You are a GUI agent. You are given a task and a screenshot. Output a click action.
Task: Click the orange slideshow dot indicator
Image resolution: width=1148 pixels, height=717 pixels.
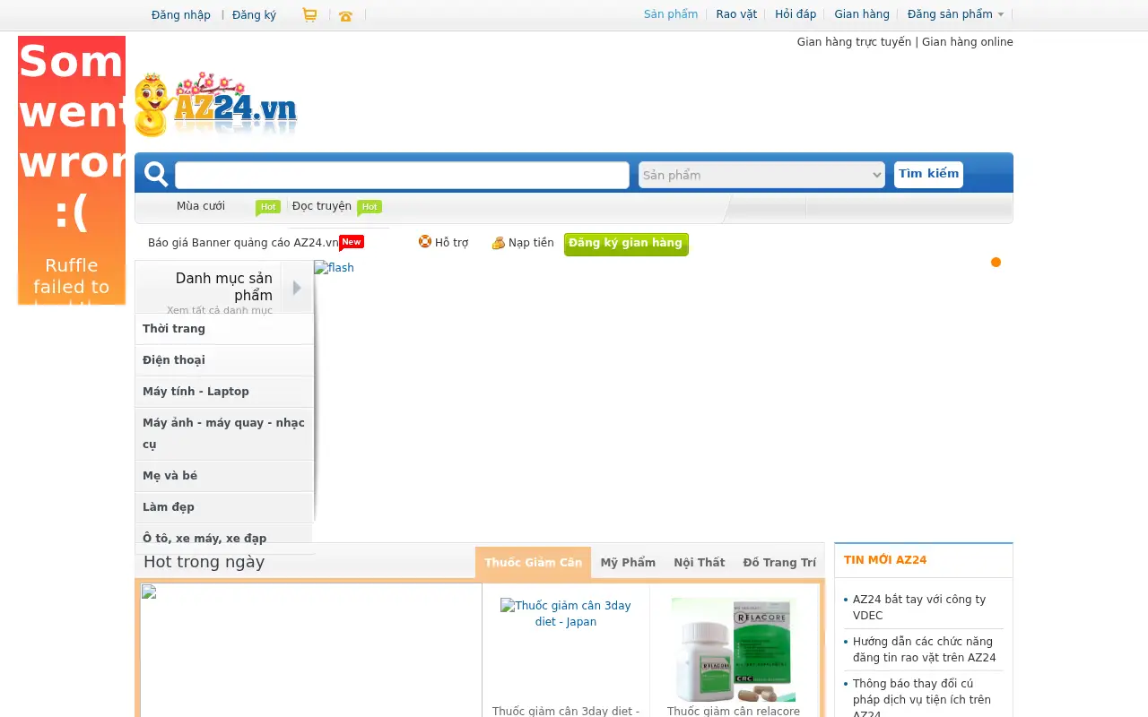pyautogui.click(x=996, y=262)
